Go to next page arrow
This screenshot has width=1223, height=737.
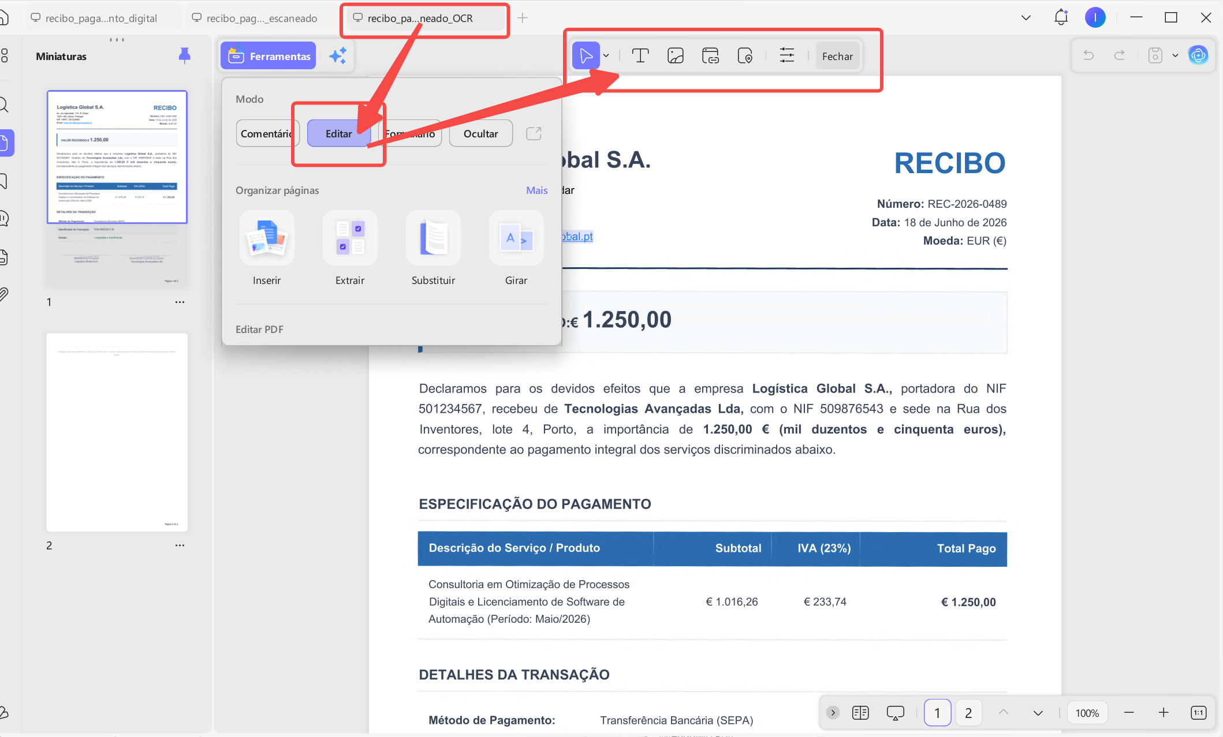(x=1038, y=713)
